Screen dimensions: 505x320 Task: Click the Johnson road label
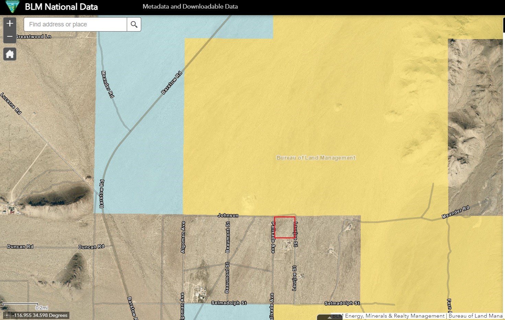point(228,215)
